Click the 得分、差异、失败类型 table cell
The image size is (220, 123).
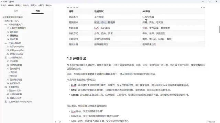(173, 33)
